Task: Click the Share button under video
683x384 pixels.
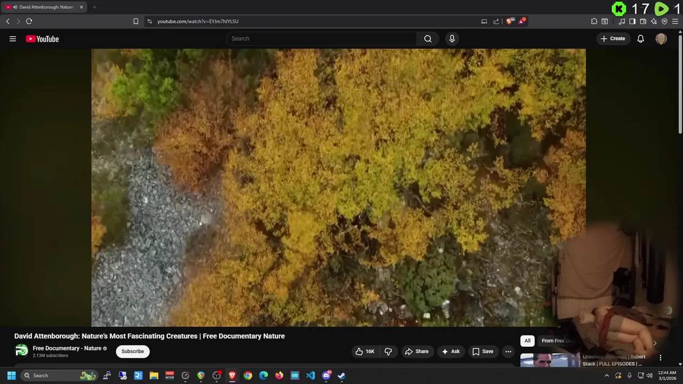Action: [x=416, y=351]
